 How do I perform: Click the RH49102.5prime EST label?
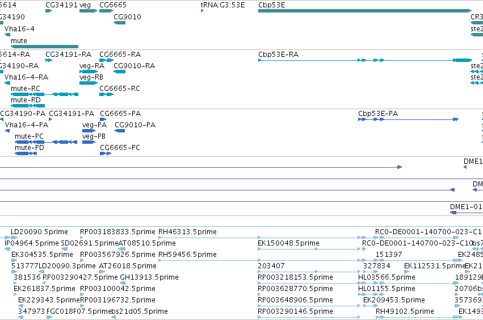[x=405, y=311]
